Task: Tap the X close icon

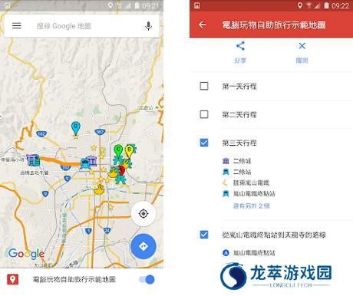Action: [302, 46]
